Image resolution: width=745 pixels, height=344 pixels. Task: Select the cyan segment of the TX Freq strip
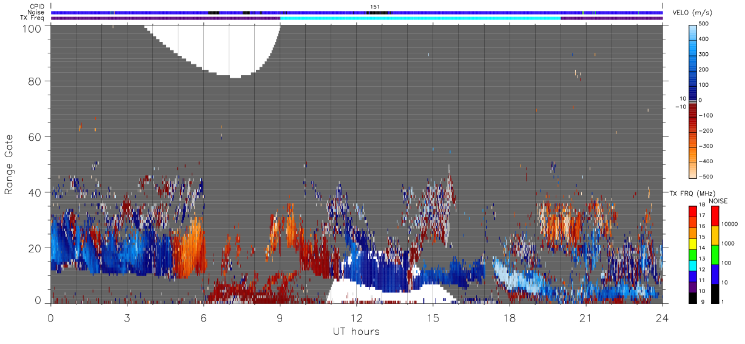420,18
